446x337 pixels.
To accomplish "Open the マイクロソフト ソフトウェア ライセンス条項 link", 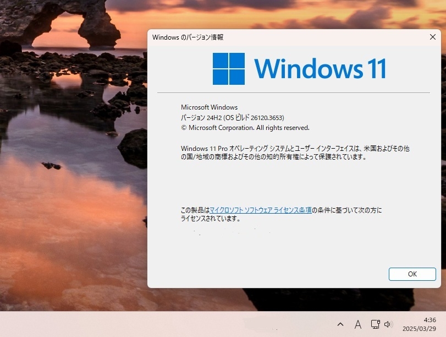I will [x=261, y=210].
